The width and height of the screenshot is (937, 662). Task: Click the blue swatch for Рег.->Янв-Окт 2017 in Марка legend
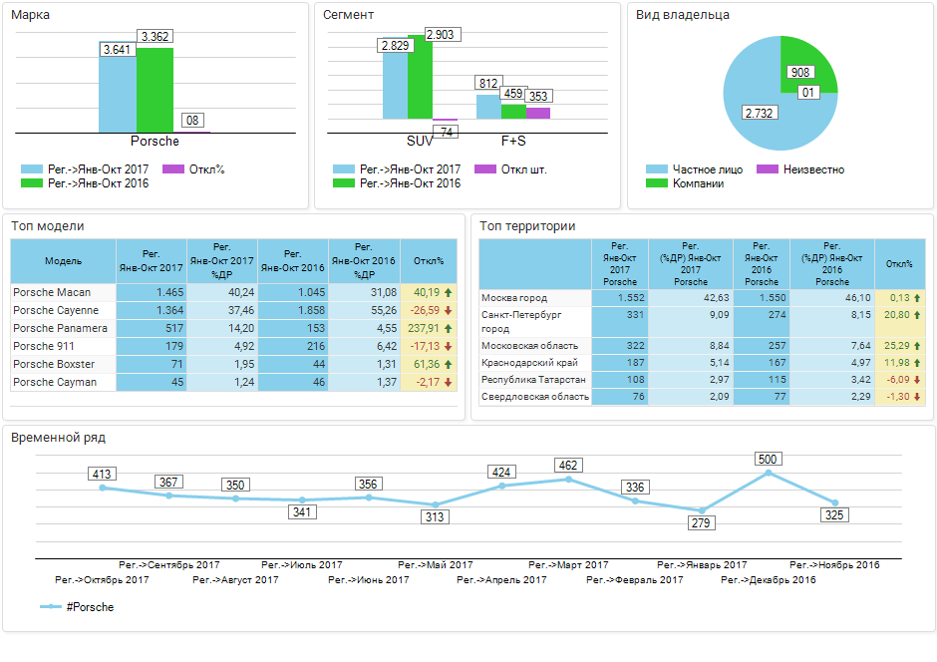pos(32,169)
